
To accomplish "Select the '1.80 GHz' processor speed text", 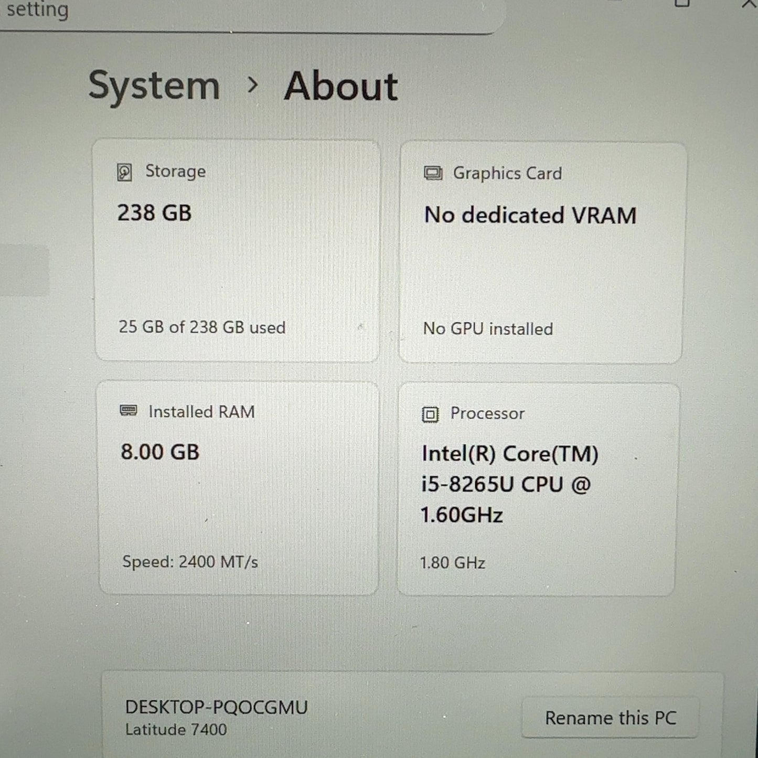I will tap(453, 563).
